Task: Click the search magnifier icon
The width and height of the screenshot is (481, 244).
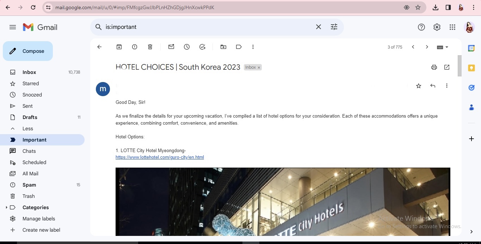Action: [99, 27]
